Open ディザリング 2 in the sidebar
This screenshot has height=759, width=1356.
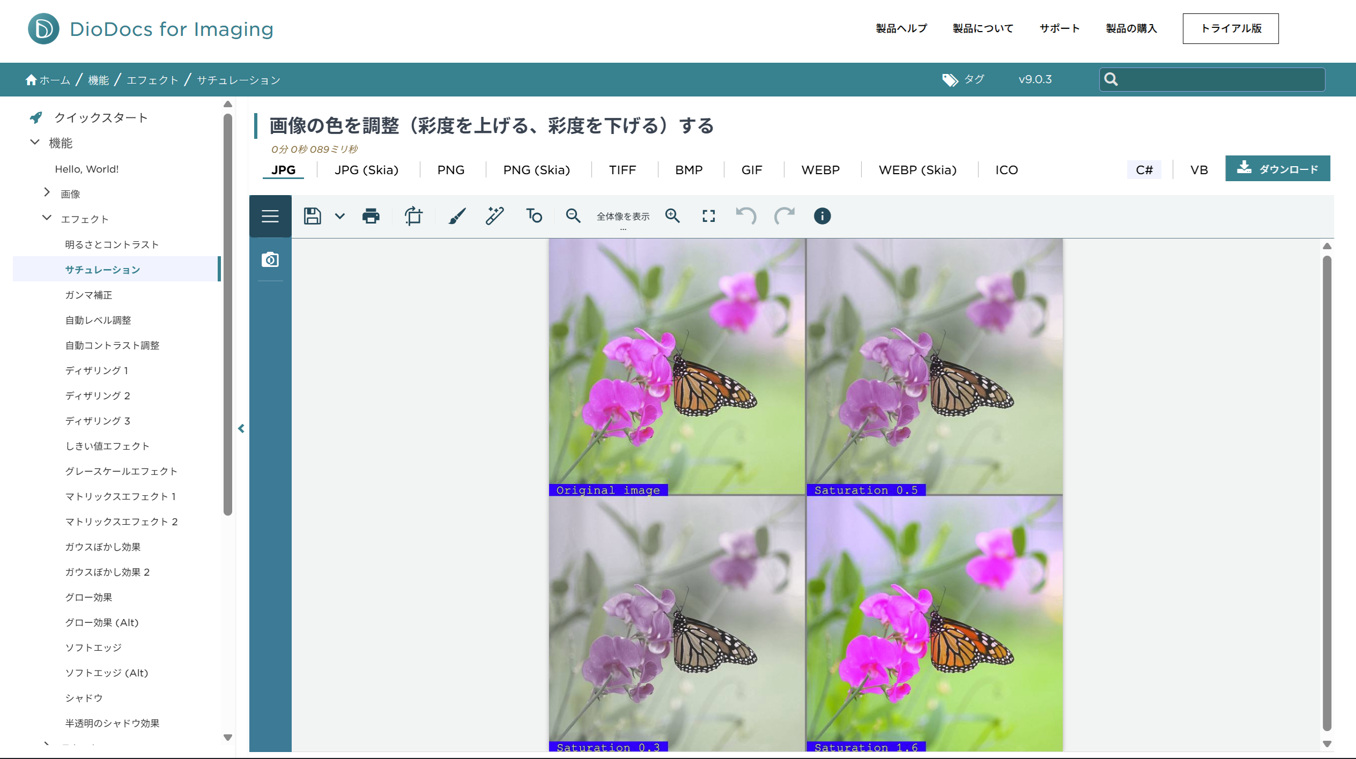tap(98, 396)
